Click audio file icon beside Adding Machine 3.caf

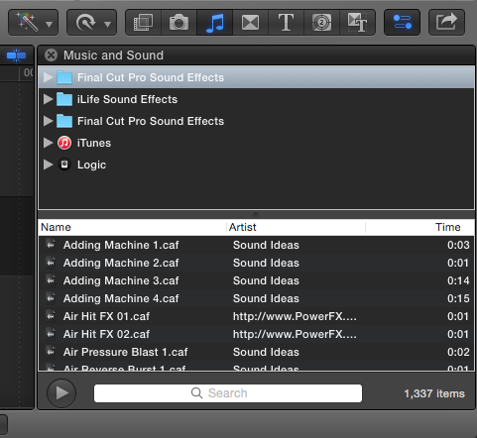[x=51, y=280]
